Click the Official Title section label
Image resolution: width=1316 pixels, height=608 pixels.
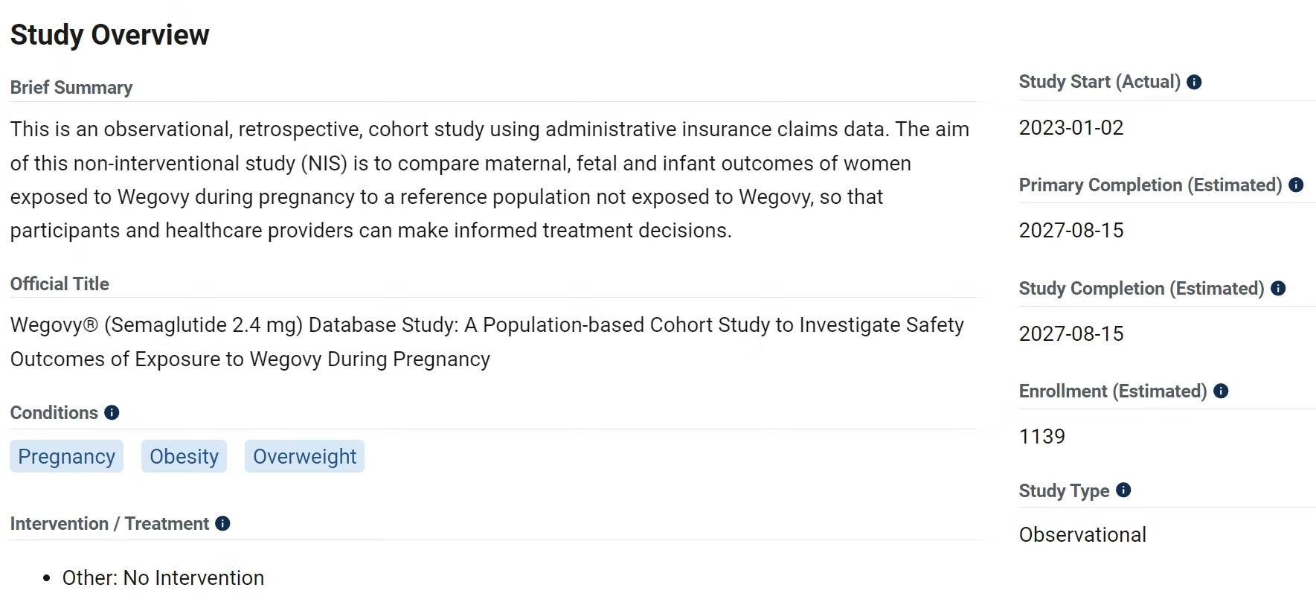click(60, 284)
